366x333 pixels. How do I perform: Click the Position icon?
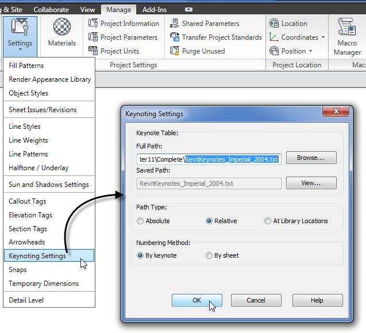click(274, 51)
